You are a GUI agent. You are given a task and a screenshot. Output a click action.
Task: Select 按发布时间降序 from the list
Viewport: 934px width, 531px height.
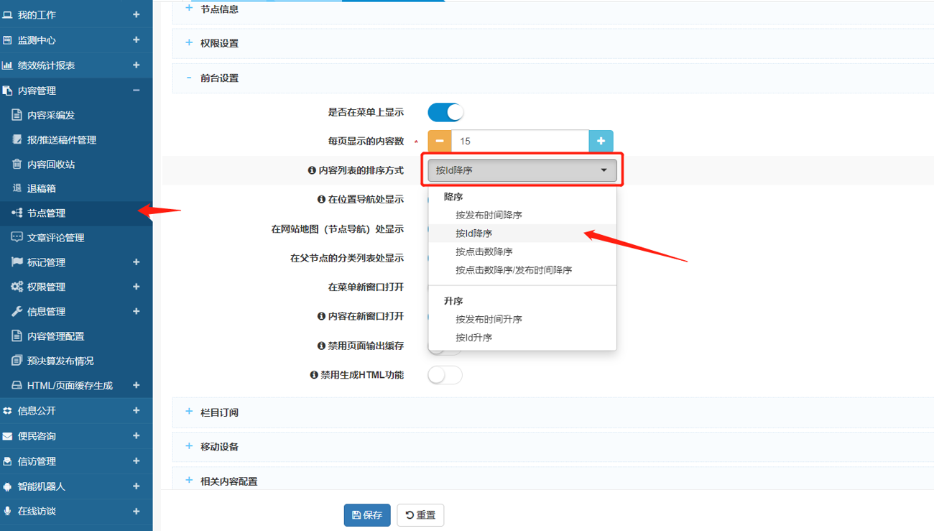pyautogui.click(x=489, y=215)
